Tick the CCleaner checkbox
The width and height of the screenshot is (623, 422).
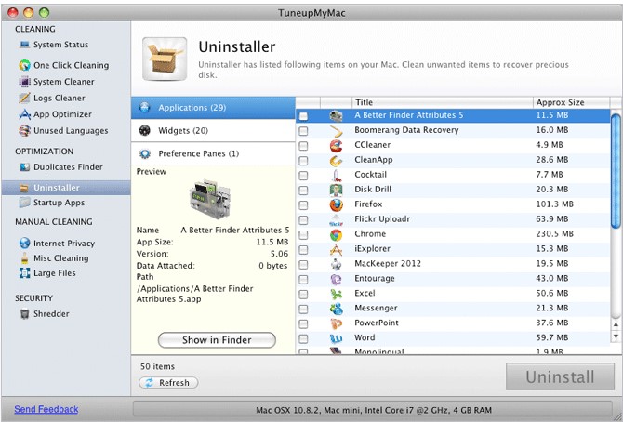pos(303,146)
